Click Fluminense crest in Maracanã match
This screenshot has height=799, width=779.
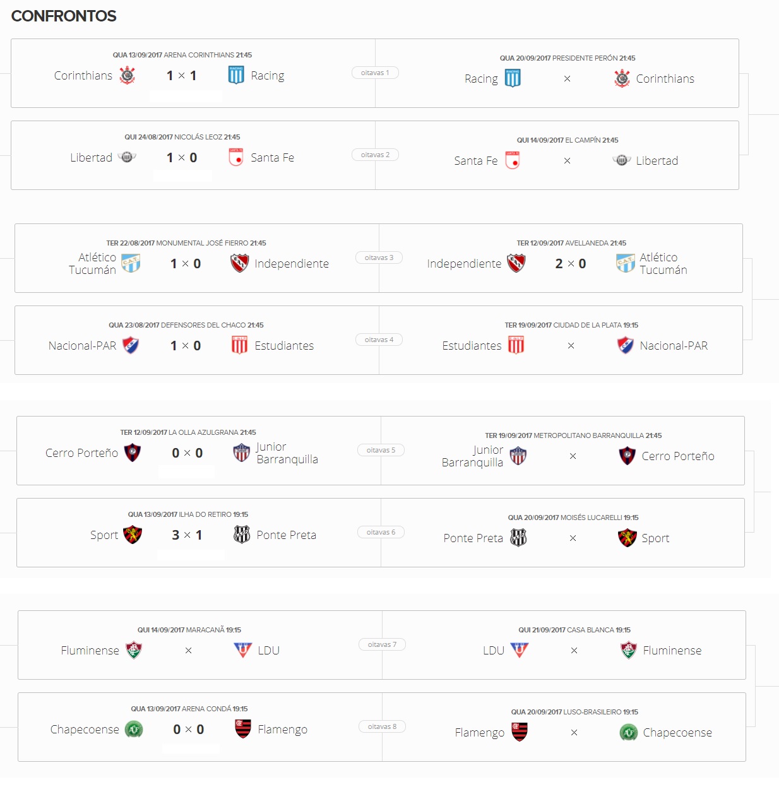tap(134, 650)
